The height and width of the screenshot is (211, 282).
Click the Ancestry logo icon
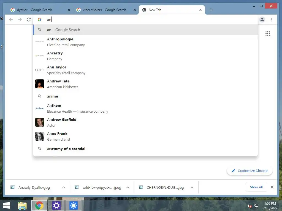click(x=40, y=56)
